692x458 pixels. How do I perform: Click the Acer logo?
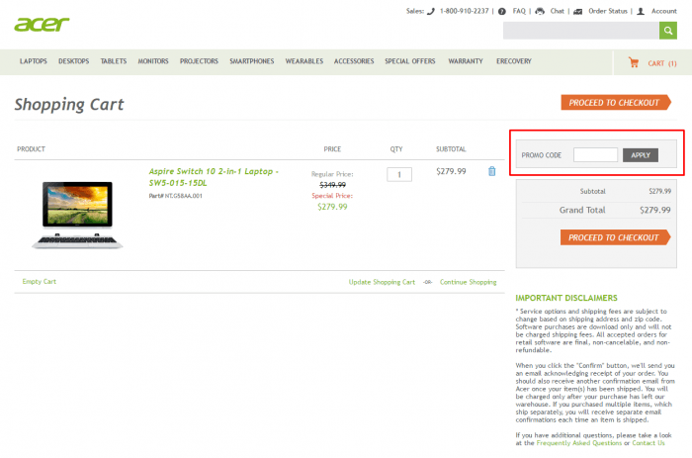point(42,22)
